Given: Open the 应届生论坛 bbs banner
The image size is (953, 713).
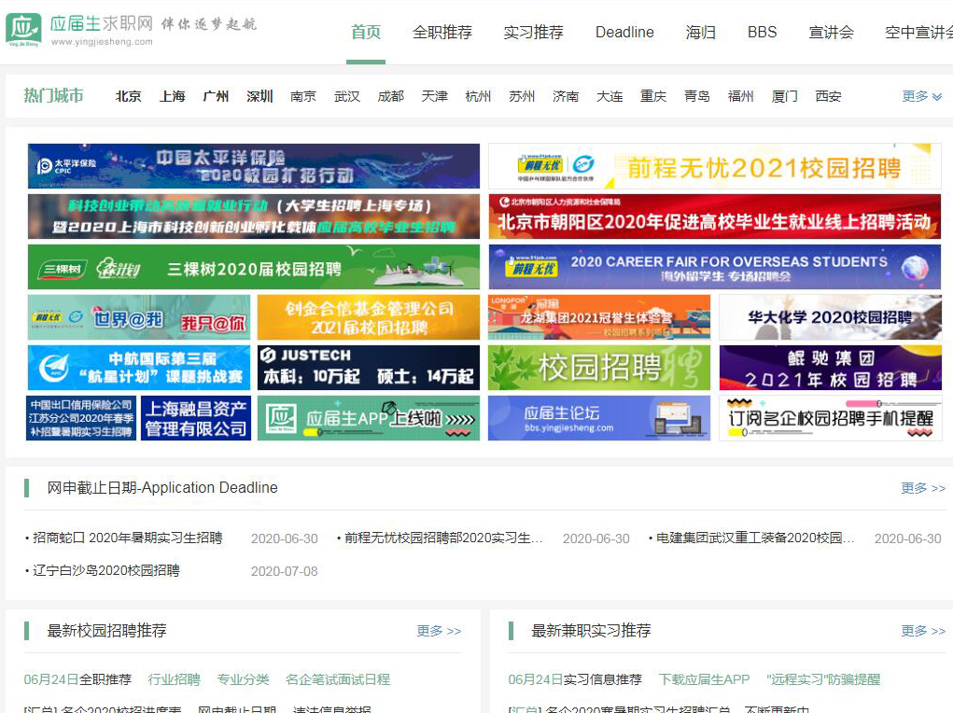Looking at the screenshot, I should 598,418.
